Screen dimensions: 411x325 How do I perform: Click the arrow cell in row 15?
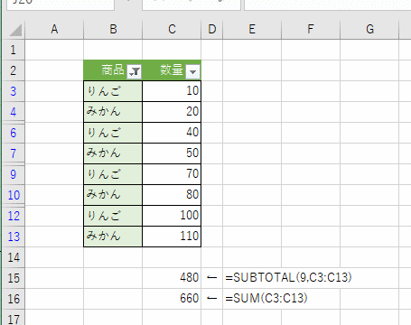pos(212,278)
